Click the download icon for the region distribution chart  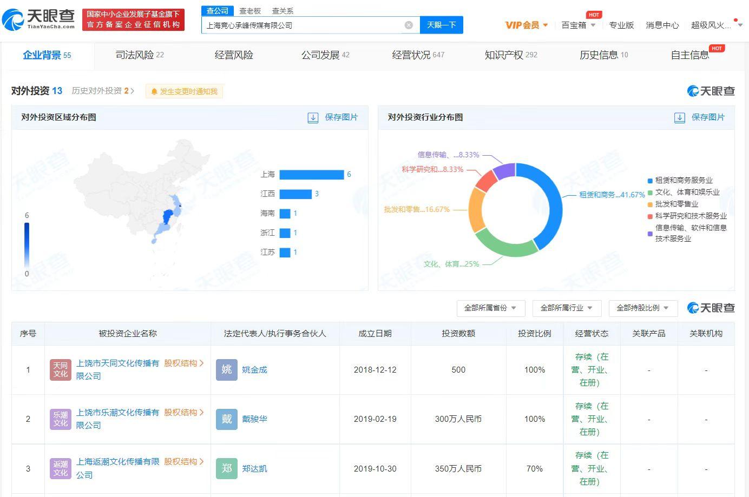313,117
